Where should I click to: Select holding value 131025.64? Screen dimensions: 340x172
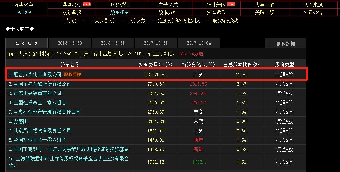click(x=156, y=75)
